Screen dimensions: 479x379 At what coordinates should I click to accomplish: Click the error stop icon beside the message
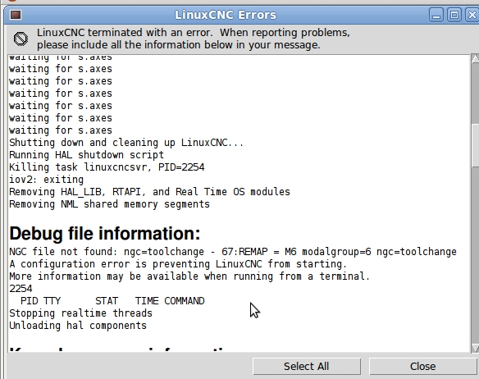pos(21,39)
